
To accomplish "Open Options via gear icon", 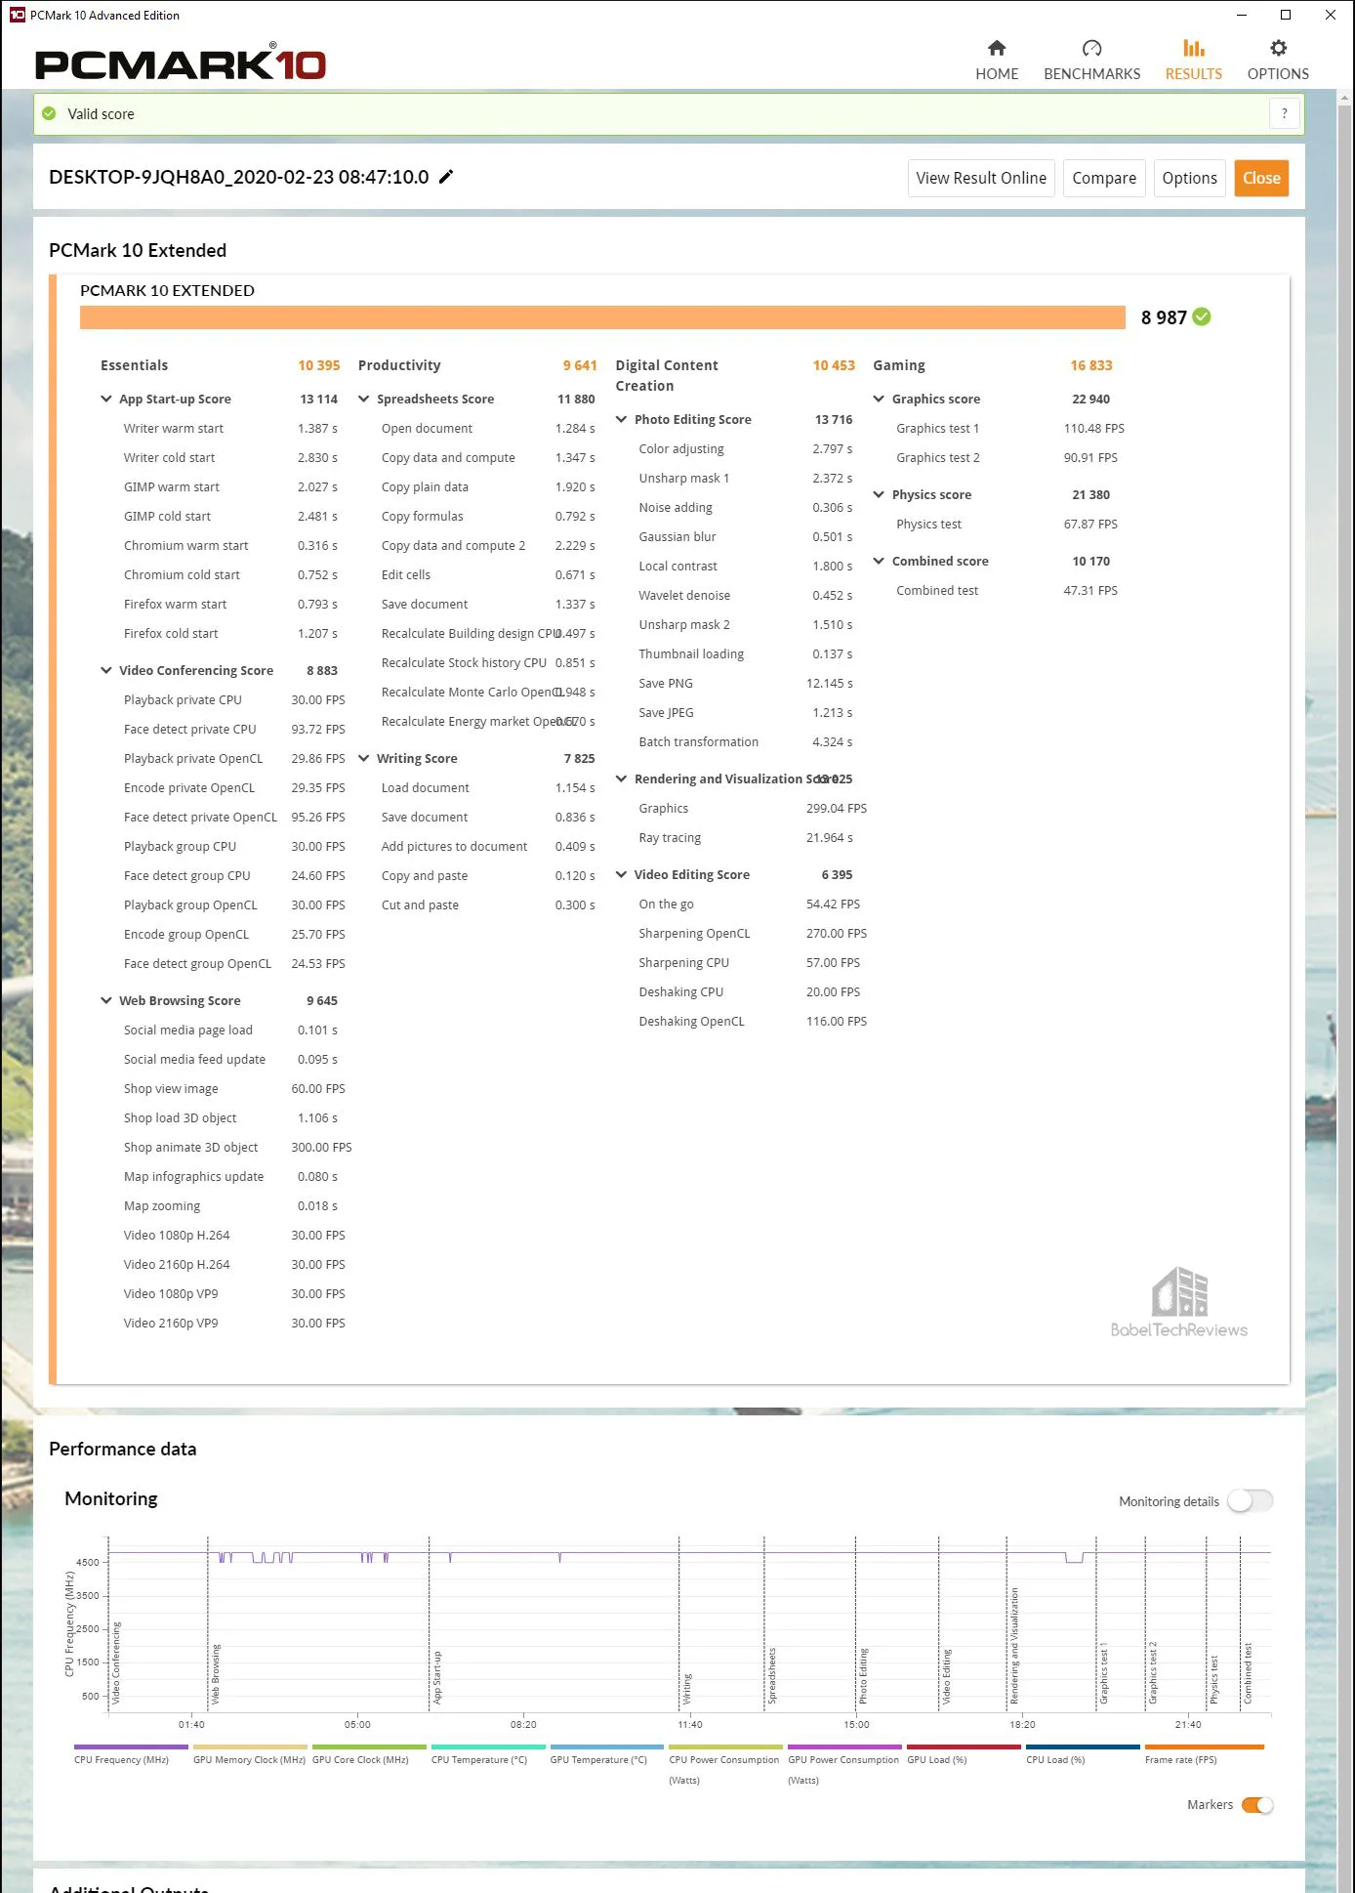I will pyautogui.click(x=1278, y=48).
